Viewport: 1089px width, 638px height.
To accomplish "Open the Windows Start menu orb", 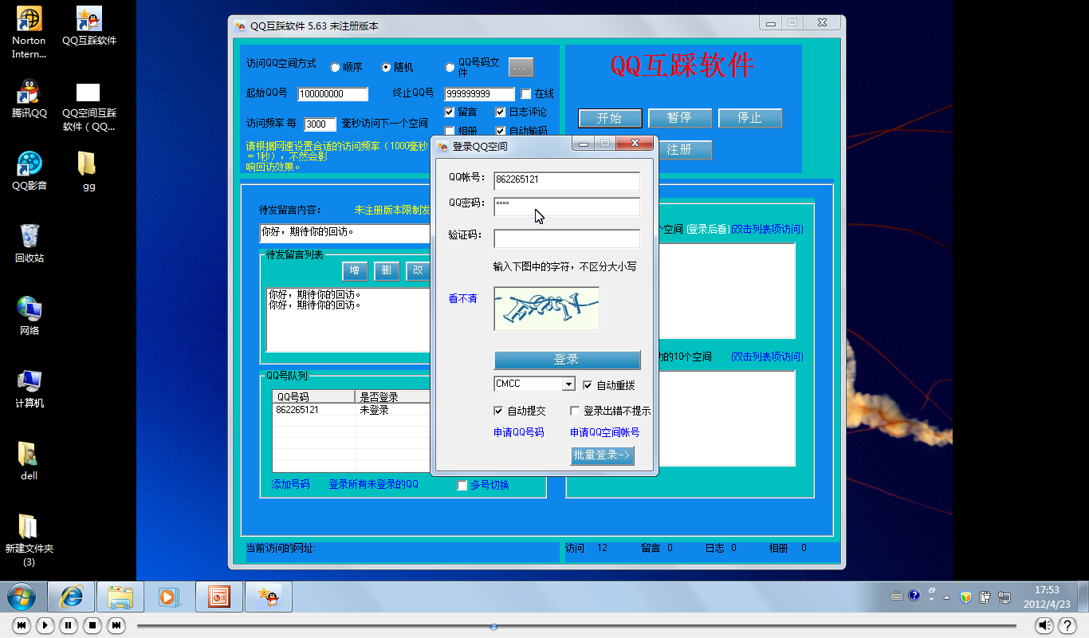I will pyautogui.click(x=21, y=597).
